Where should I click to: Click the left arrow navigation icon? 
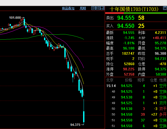pos(94,8)
